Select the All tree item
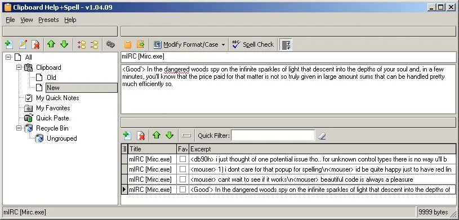Viewport: 459px width, 220px height. pos(28,57)
